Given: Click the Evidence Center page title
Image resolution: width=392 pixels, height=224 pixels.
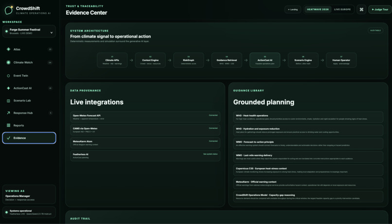Looking at the screenshot, I should (x=87, y=13).
